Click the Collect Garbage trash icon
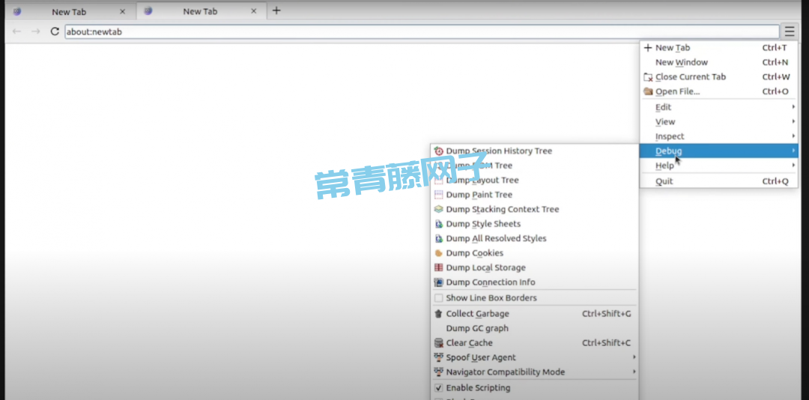809x400 pixels. 439,314
